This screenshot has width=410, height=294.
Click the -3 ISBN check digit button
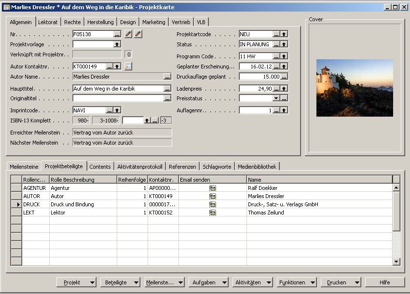166,120
